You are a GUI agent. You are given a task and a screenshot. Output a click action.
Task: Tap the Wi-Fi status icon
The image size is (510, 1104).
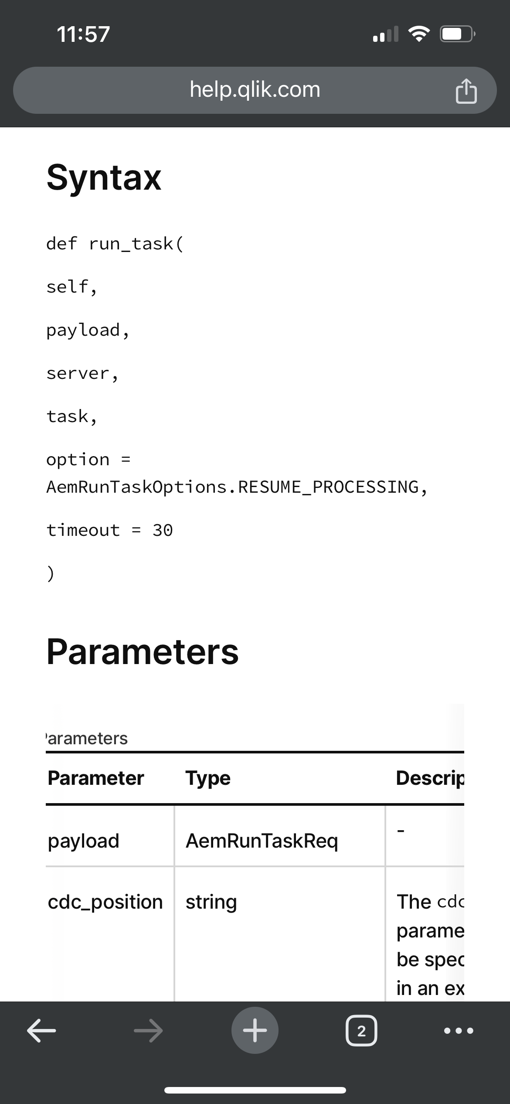[418, 34]
